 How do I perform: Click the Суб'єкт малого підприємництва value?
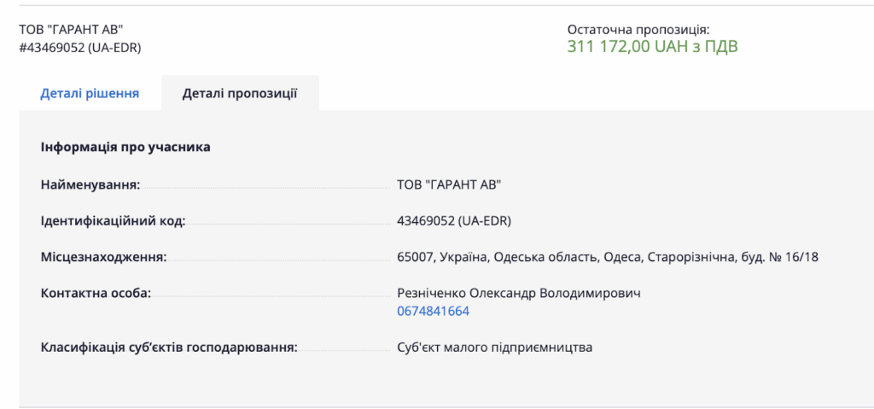(x=494, y=348)
